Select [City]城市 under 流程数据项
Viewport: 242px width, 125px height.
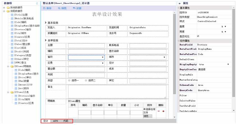[20, 33]
